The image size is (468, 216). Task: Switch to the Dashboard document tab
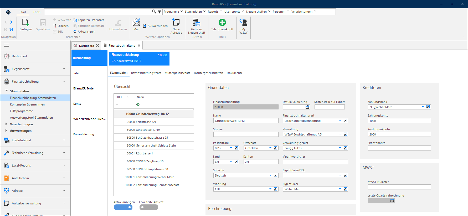pos(86,46)
